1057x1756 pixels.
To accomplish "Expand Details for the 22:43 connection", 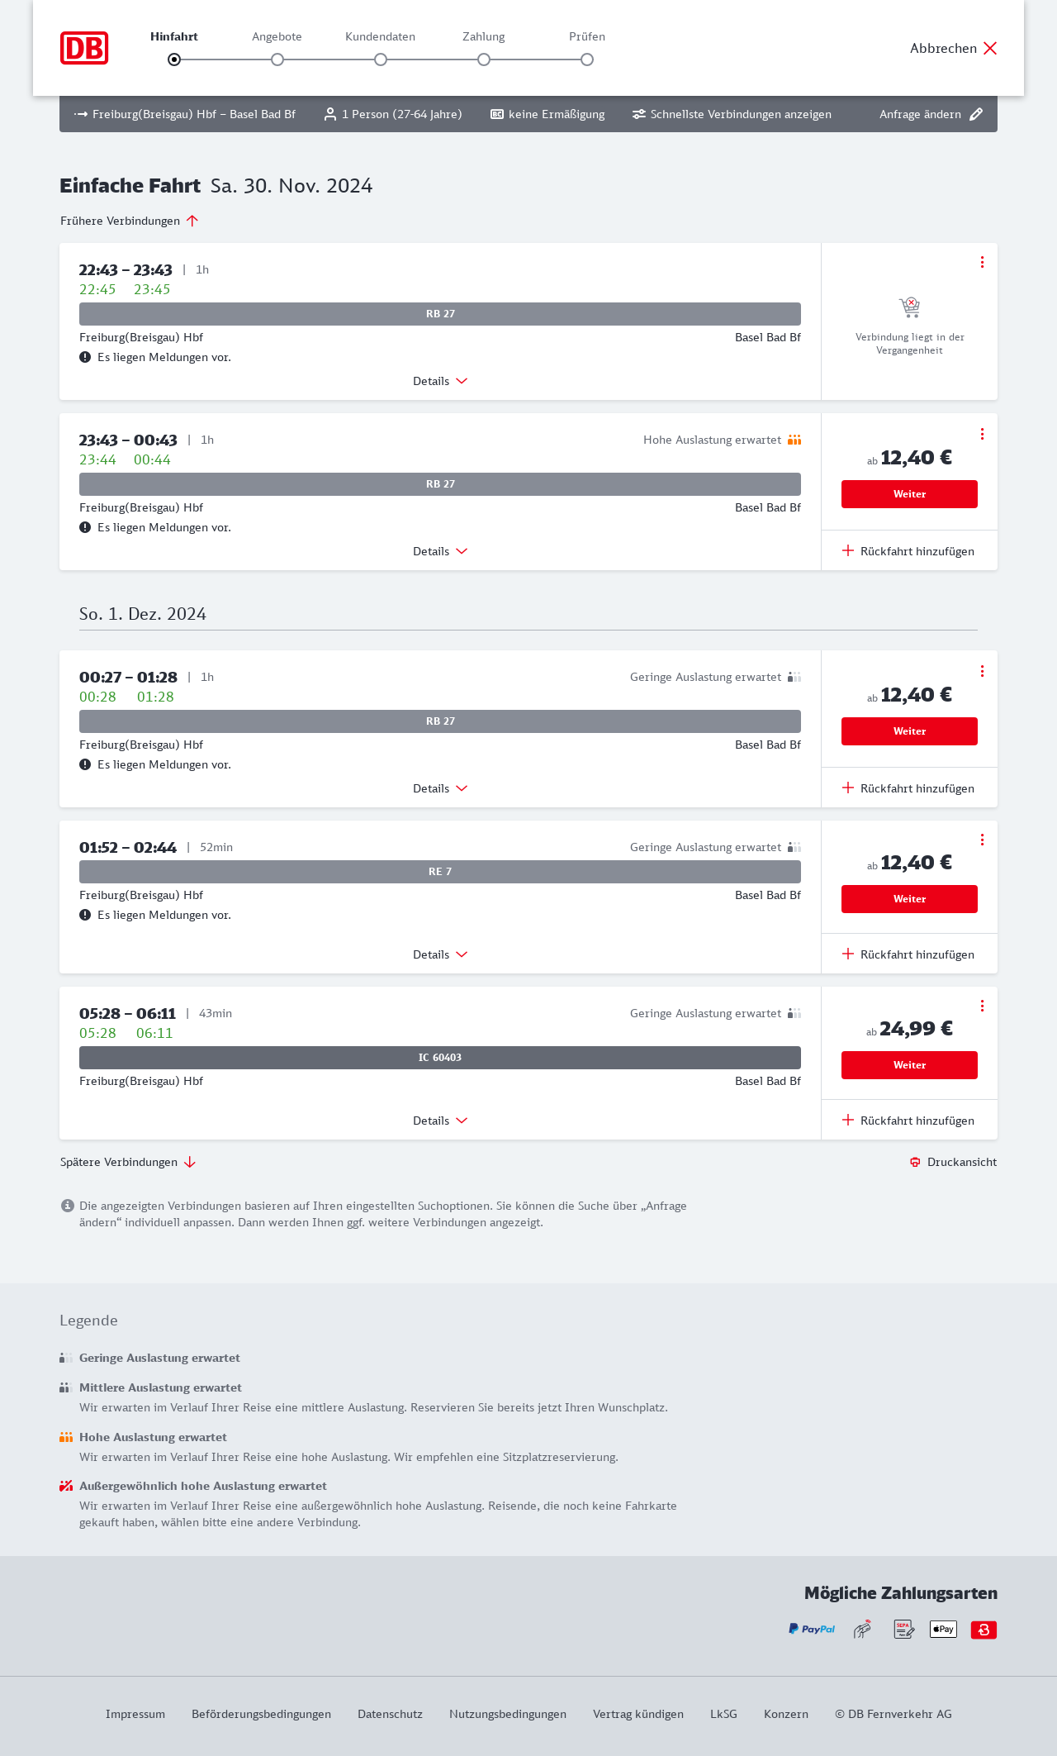I will click(440, 381).
